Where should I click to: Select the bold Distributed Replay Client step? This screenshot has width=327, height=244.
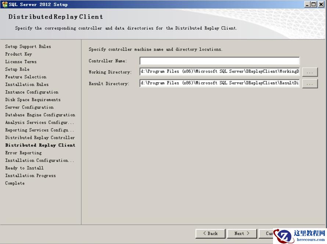[40, 145]
